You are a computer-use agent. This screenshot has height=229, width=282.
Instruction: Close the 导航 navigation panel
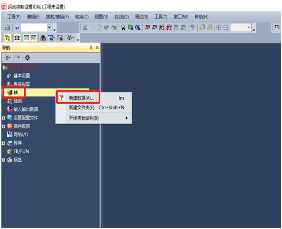(97, 48)
